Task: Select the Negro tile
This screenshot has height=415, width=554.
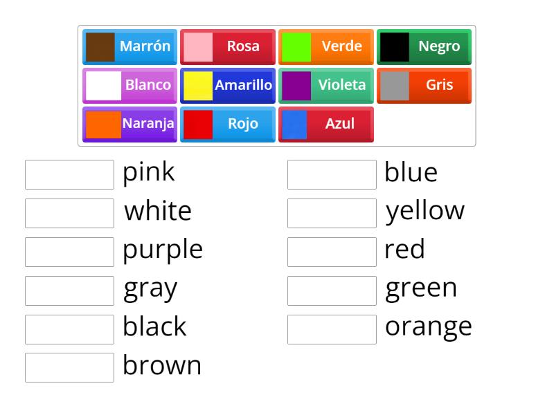Action: coord(424,46)
